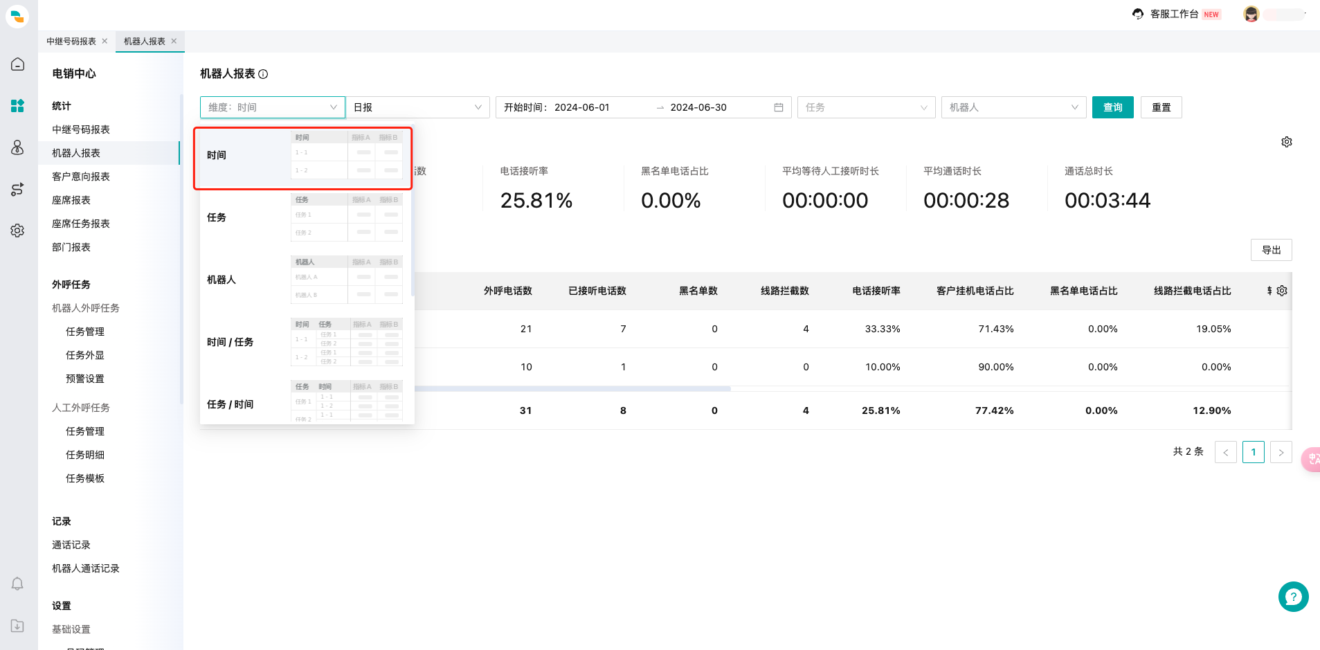Click the 查询 search button
This screenshot has width=1320, height=650.
1113,107
